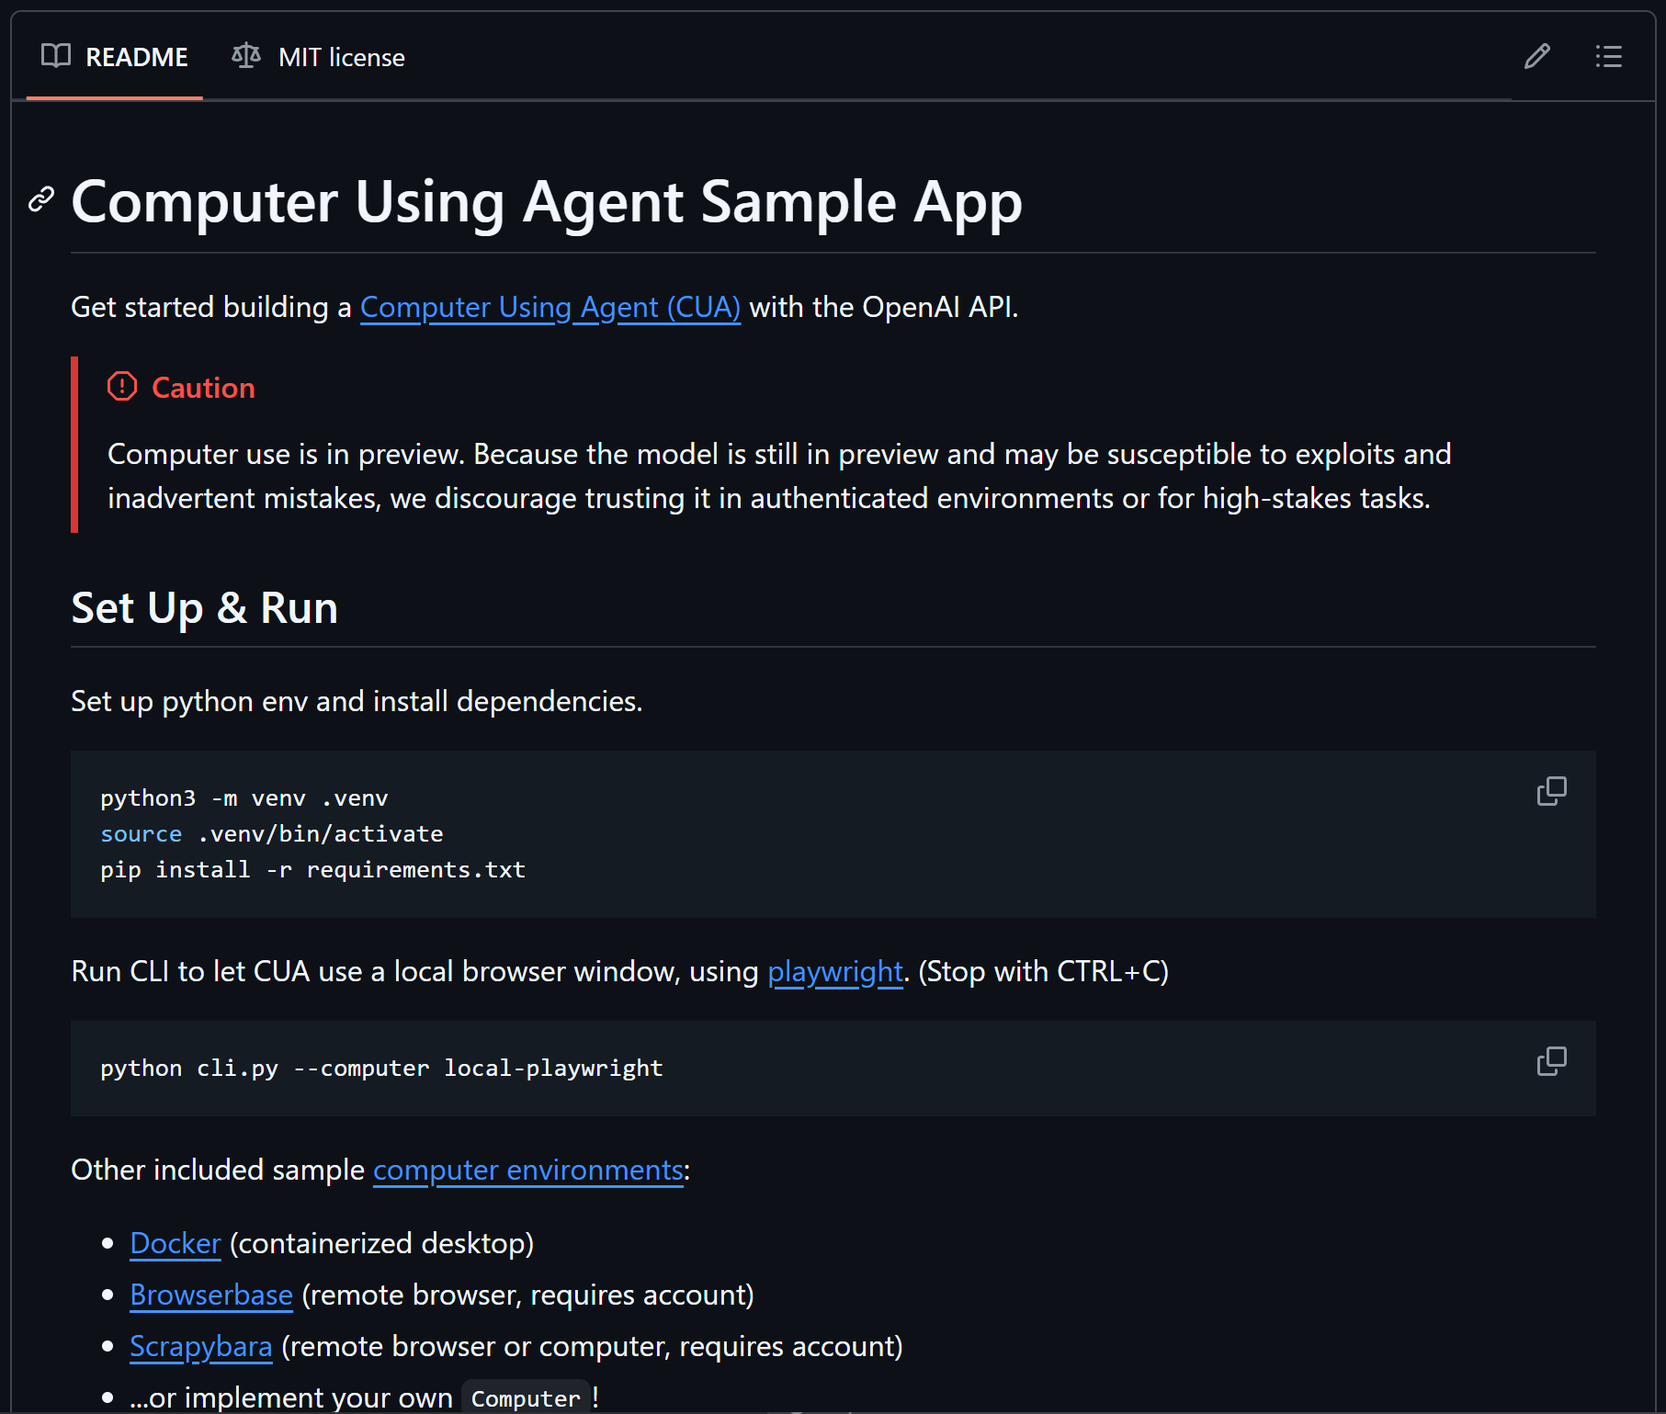Click the Computer Using Agent Sample App title

pyautogui.click(x=547, y=202)
